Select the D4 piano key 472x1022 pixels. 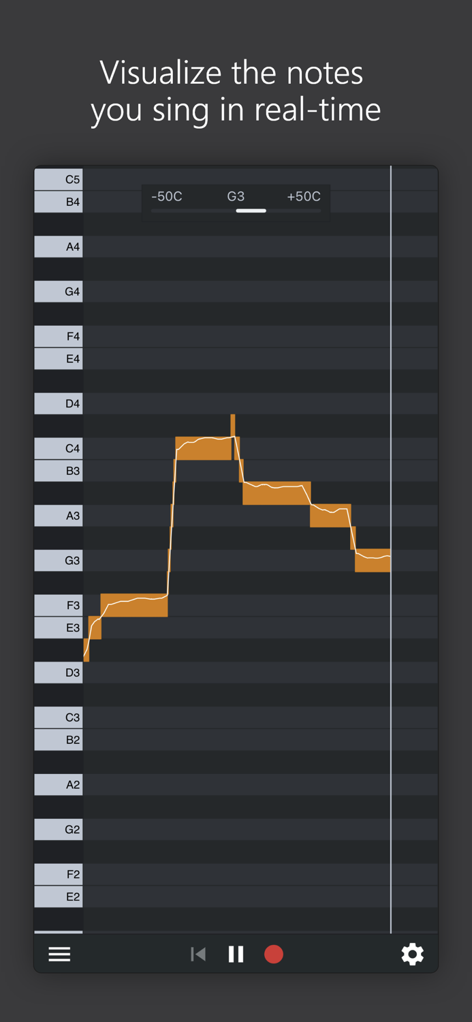pyautogui.click(x=58, y=403)
